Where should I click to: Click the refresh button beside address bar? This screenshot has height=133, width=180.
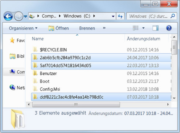click(120, 16)
